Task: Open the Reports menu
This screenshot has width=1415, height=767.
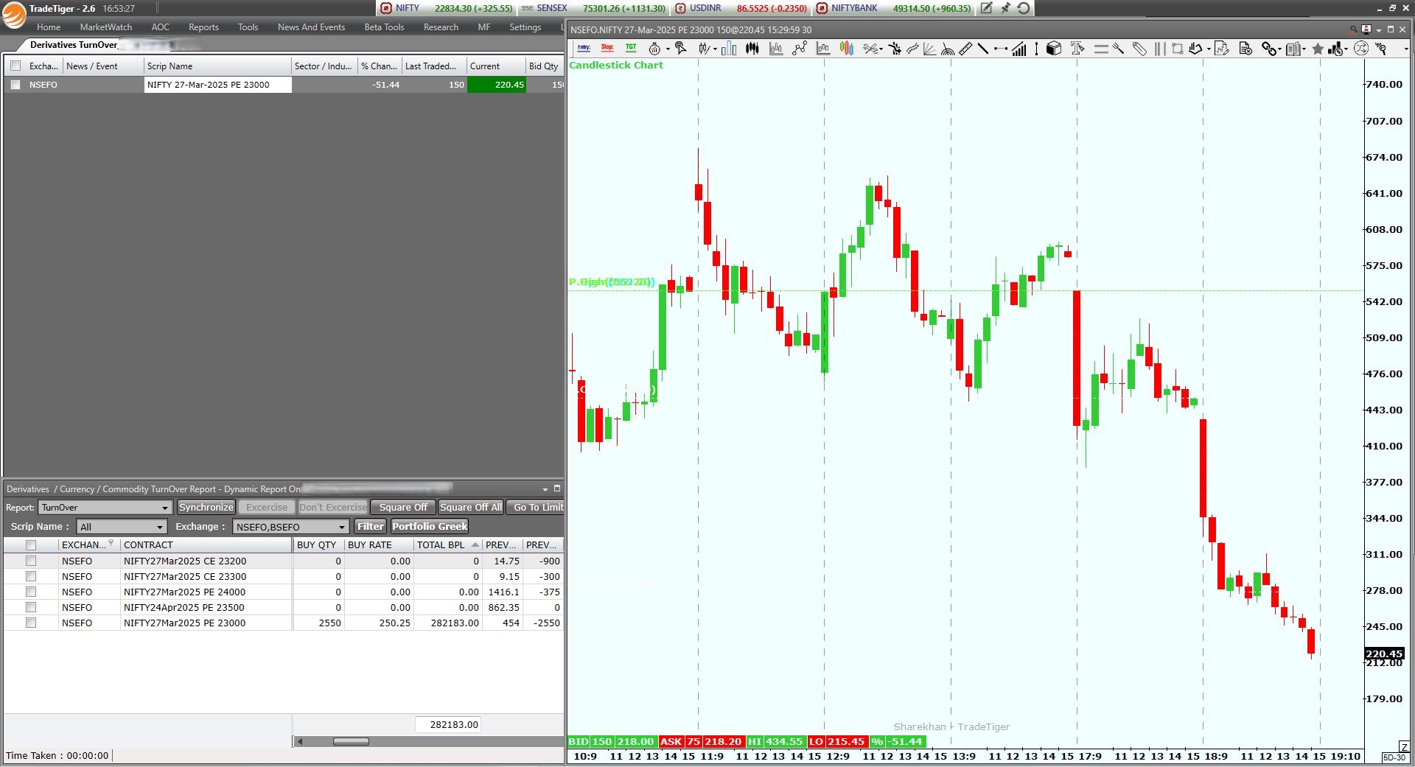Action: click(x=203, y=27)
